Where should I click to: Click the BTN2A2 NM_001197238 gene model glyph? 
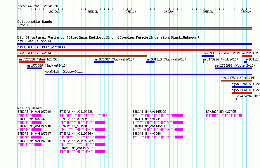[83, 115]
